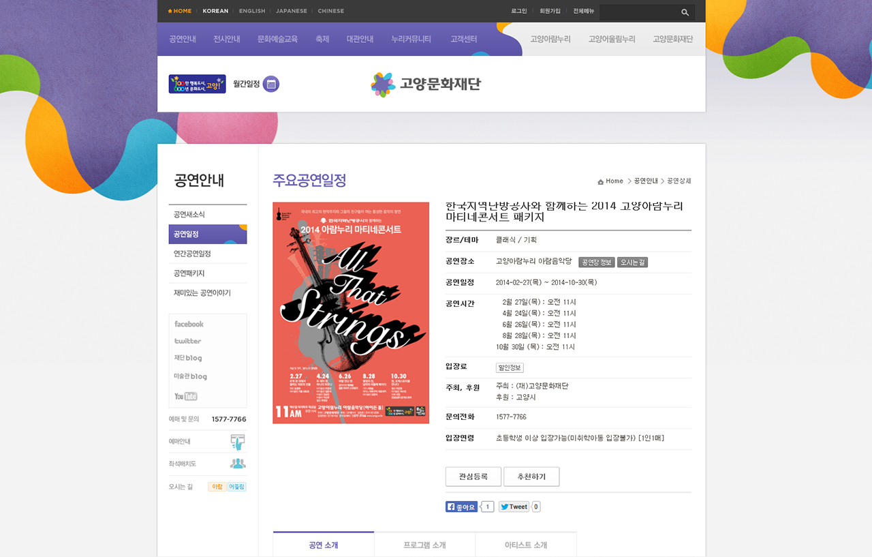Open the 재단 blog link
Screen dimensions: 872x557
click(188, 358)
